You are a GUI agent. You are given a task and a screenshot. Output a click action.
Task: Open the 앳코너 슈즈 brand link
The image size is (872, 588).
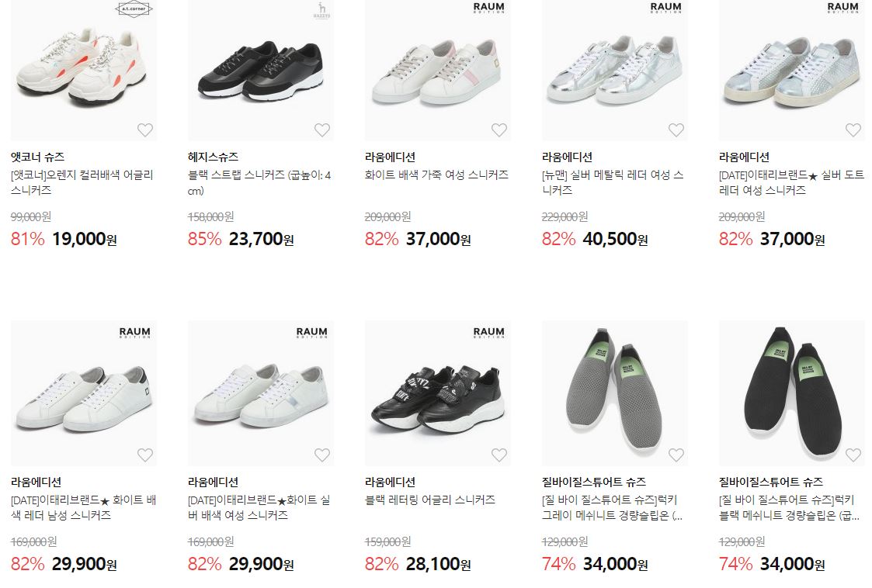coord(38,157)
